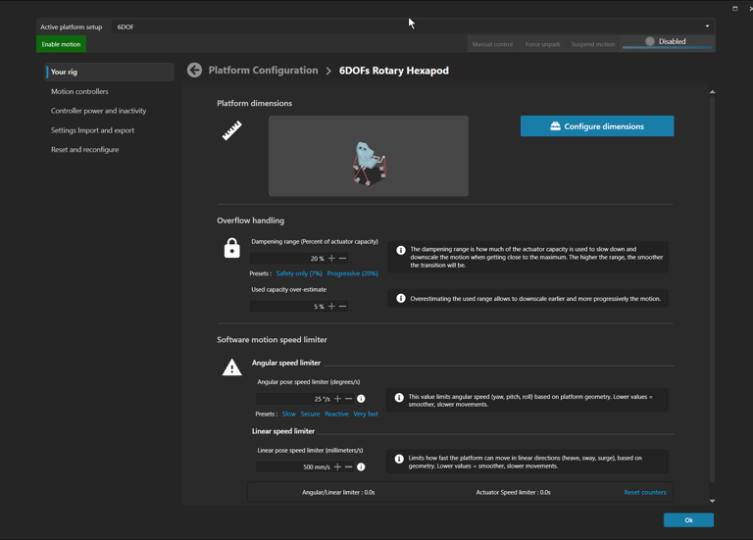Decrease Angular pose speed limiter value
The height and width of the screenshot is (540, 753).
(x=349, y=399)
